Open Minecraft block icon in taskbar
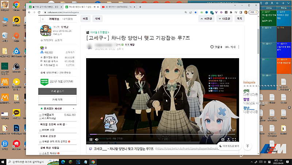The image size is (292, 165). (70, 162)
